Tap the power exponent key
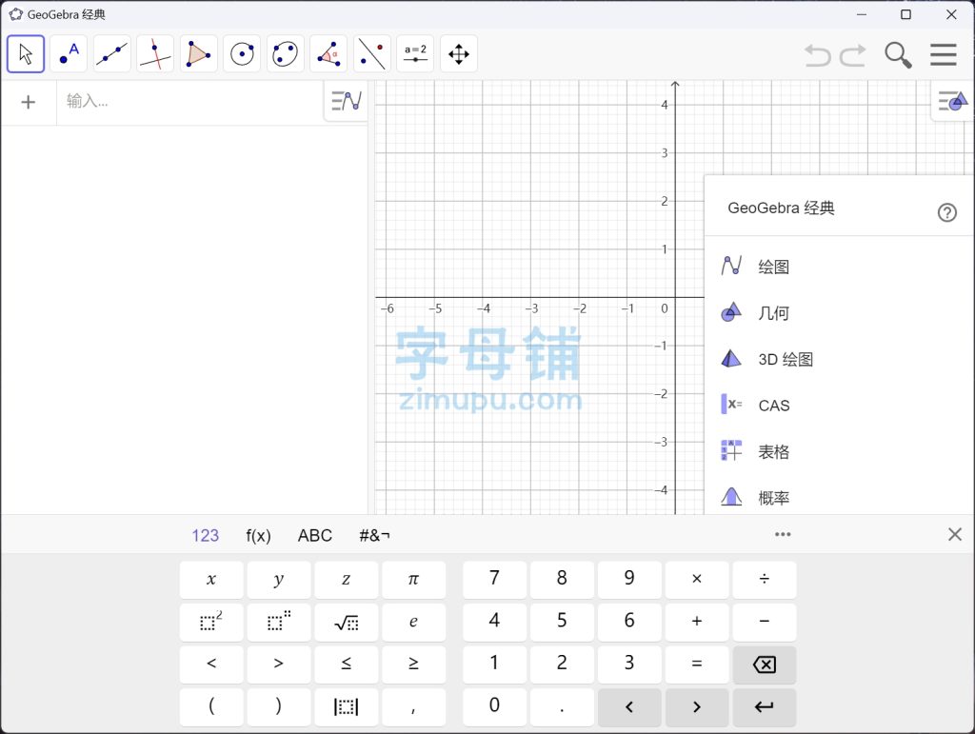975x734 pixels. click(x=279, y=622)
